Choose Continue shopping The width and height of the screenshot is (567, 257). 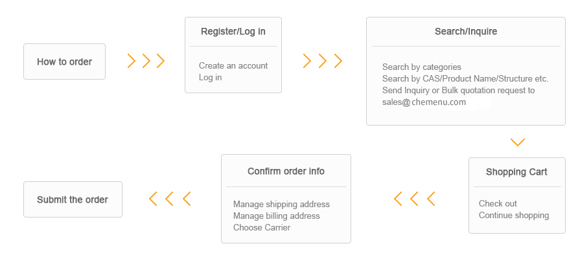[x=514, y=215]
